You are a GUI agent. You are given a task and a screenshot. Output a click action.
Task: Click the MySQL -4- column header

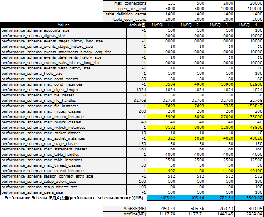coord(249,25)
